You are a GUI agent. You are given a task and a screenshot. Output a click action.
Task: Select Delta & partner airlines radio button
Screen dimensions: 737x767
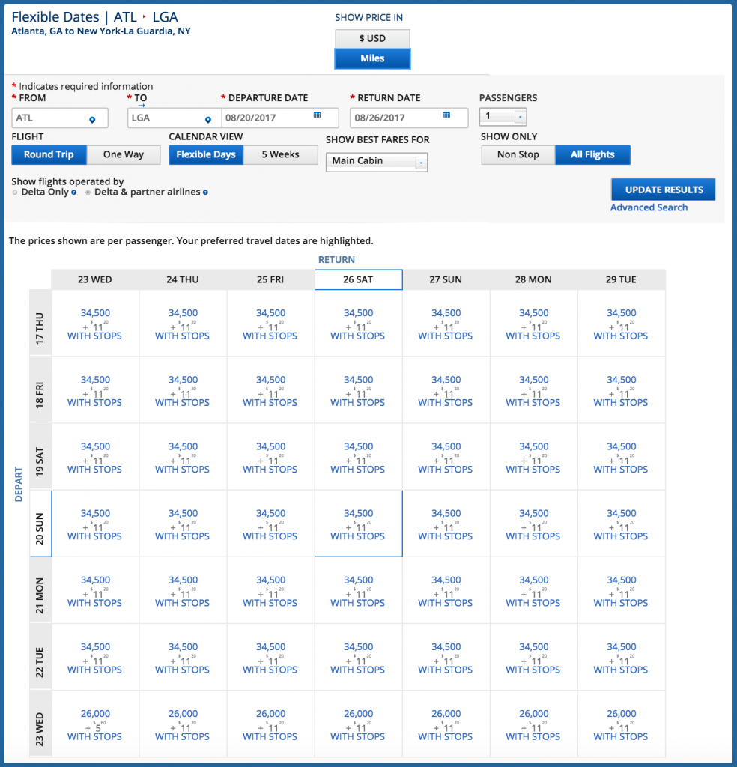coord(88,192)
